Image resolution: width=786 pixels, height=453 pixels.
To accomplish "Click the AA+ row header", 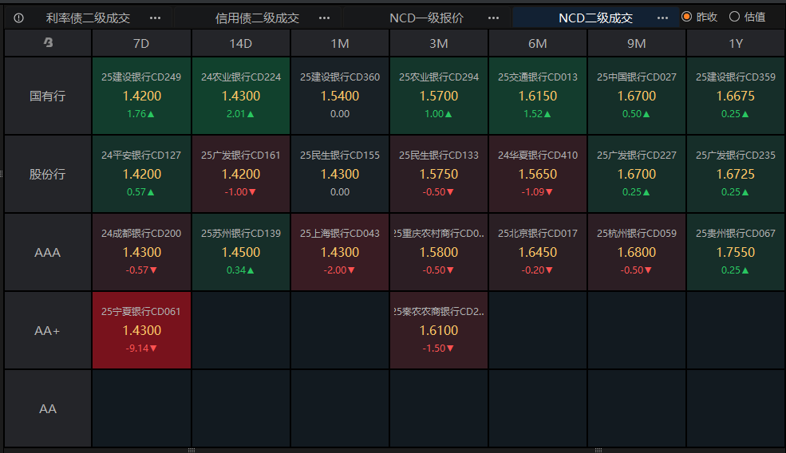I will point(48,330).
